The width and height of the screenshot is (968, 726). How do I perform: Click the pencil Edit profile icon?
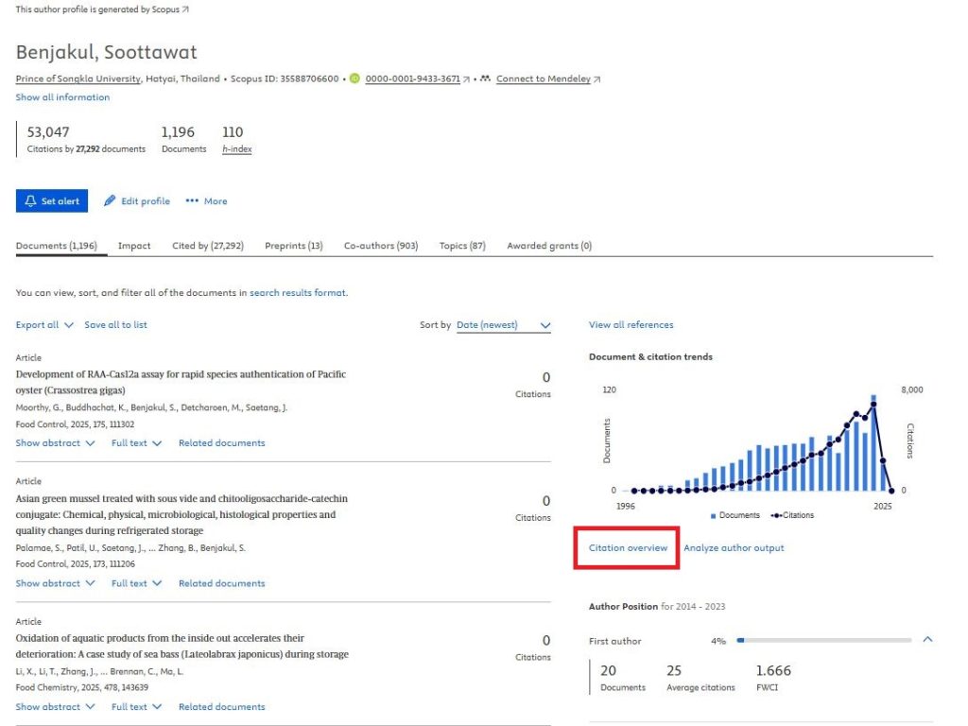110,201
